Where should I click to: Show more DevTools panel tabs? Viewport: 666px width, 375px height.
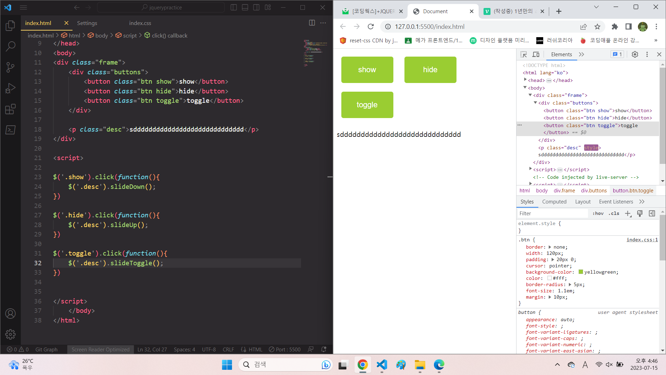pos(581,55)
